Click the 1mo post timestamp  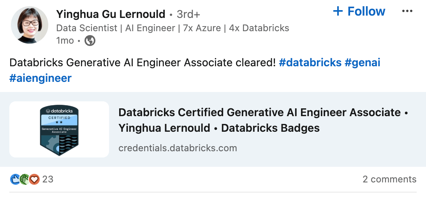(x=65, y=41)
